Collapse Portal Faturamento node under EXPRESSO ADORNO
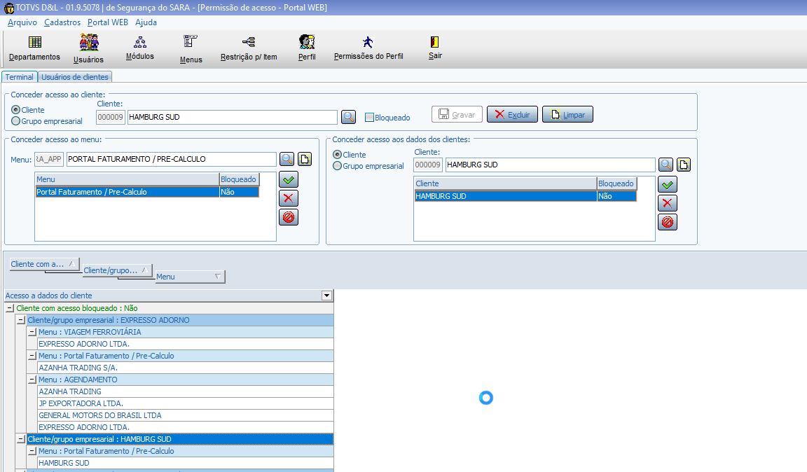Viewport: 807px width, 472px height. 32,356
